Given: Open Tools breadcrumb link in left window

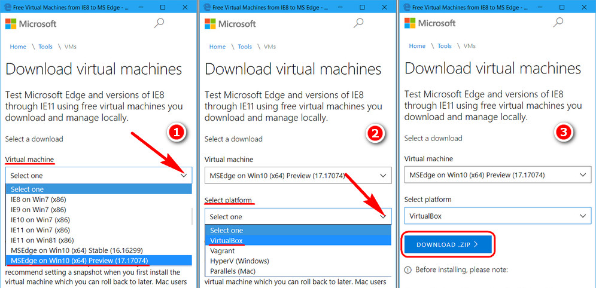Looking at the screenshot, I should click(x=45, y=47).
